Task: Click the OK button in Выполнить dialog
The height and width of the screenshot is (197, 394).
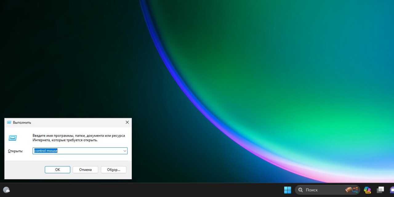Action: pos(58,170)
